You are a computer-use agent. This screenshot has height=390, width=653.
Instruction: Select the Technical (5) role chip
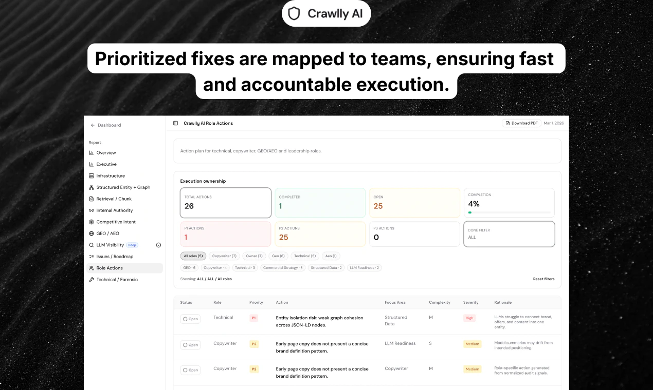pos(305,256)
